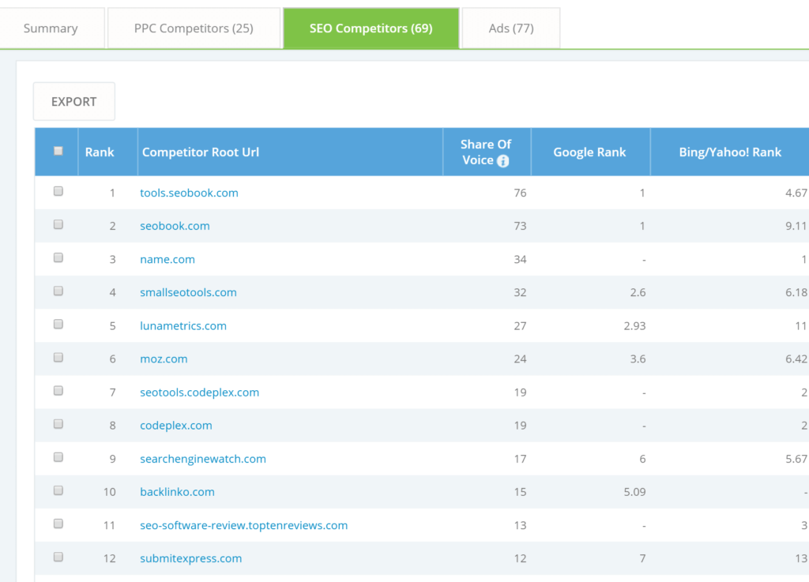Visit the searchenginewatch.com link
The width and height of the screenshot is (809, 582).
coord(203,459)
